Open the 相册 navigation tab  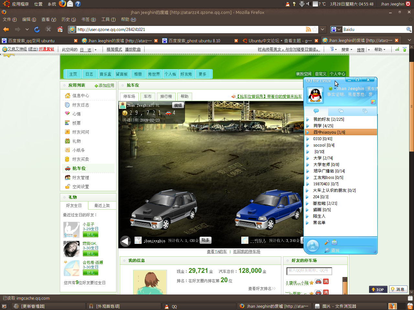pos(138,74)
